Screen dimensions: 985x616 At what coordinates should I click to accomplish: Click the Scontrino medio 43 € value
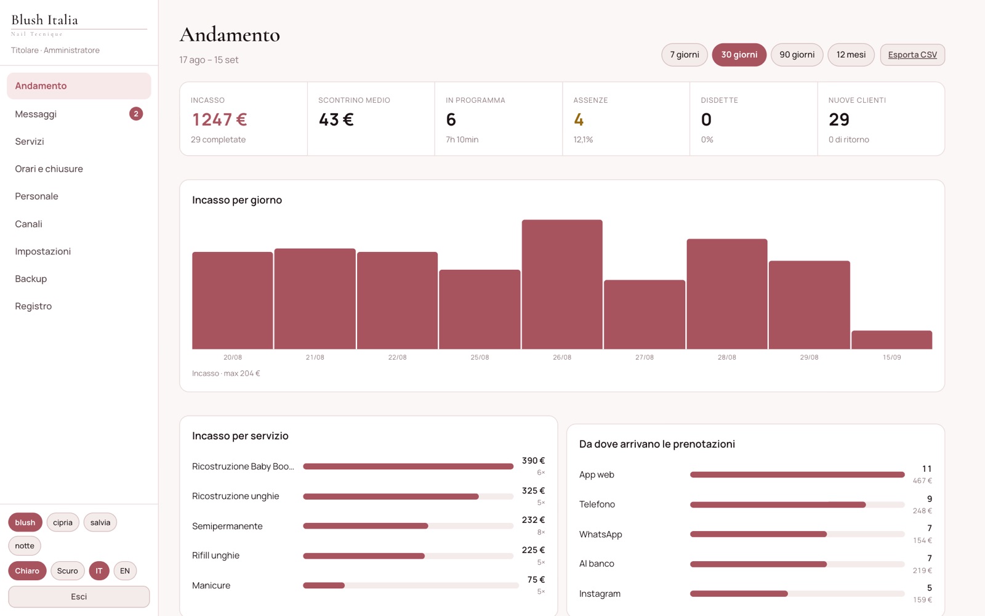click(336, 120)
